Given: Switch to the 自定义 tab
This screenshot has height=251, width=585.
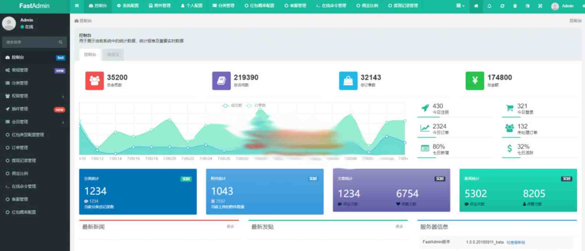Looking at the screenshot, I should coord(113,55).
